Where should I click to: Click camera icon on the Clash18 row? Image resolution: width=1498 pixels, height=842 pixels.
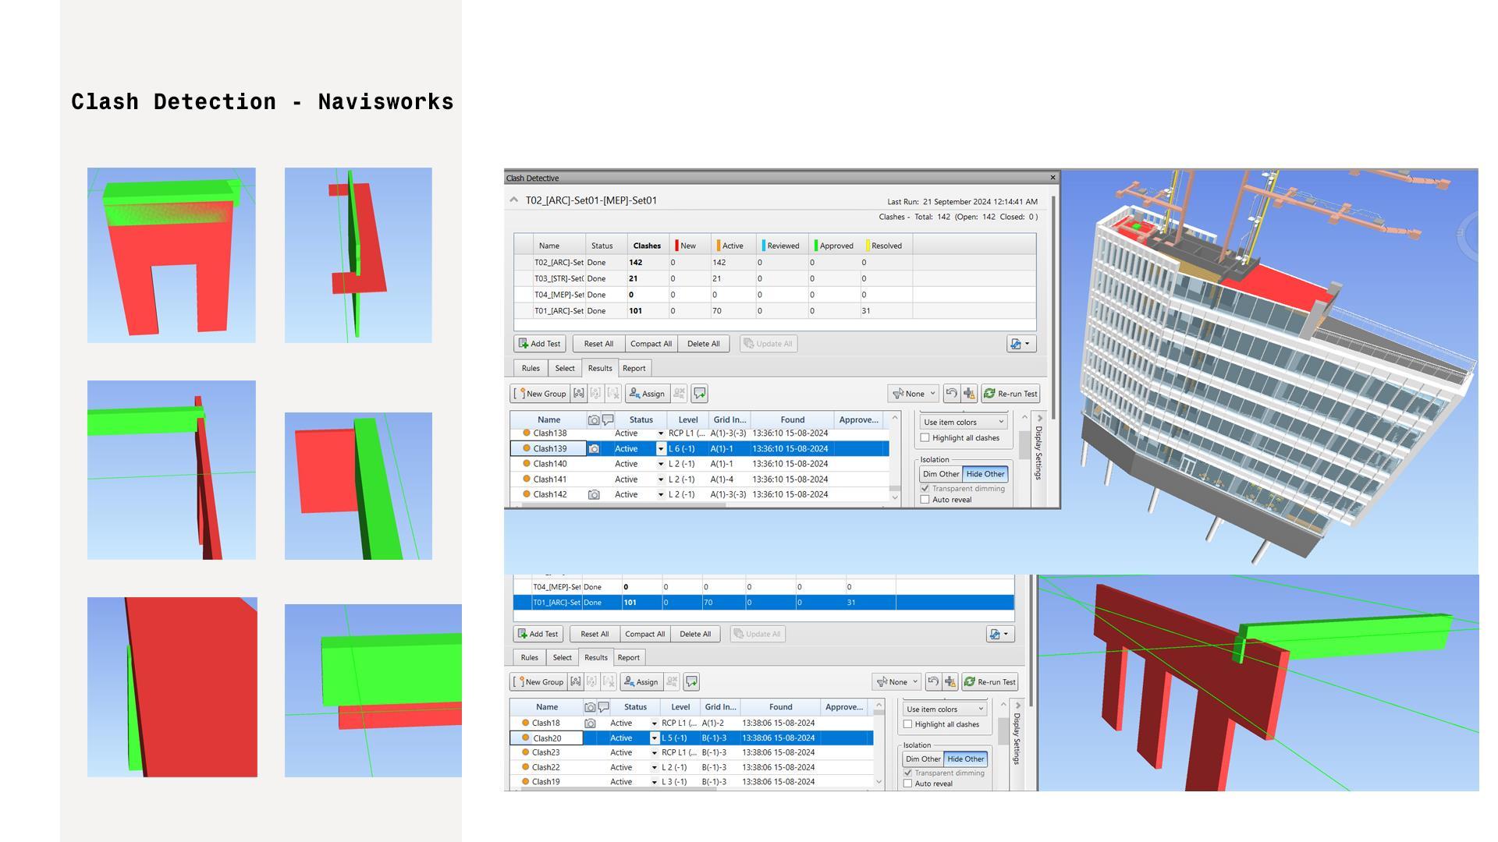pos(590,723)
